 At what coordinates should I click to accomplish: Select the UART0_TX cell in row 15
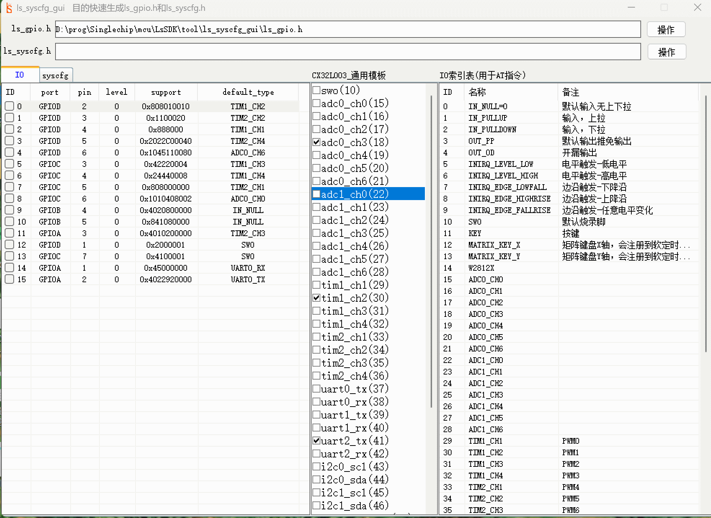pyautogui.click(x=248, y=279)
